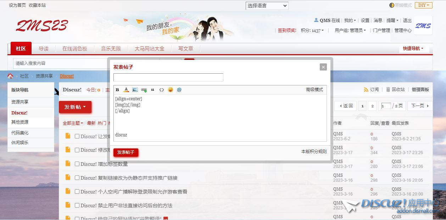This screenshot has width=446, height=220.
Task: Insert a quote block in the editor
Action: tap(153, 90)
